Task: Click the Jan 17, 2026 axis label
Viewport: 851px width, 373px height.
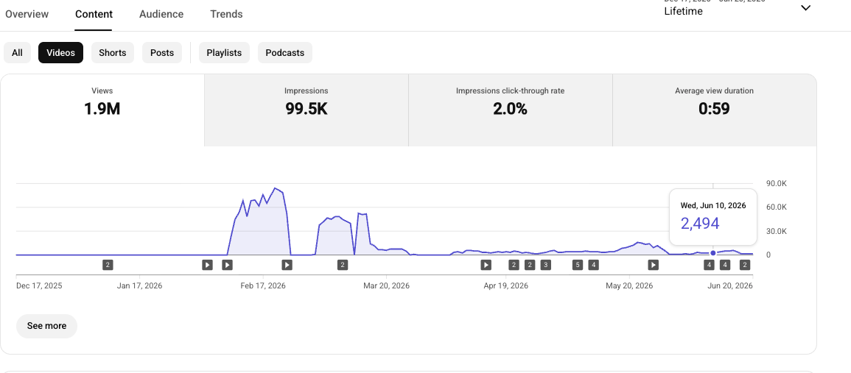Action: click(x=139, y=285)
